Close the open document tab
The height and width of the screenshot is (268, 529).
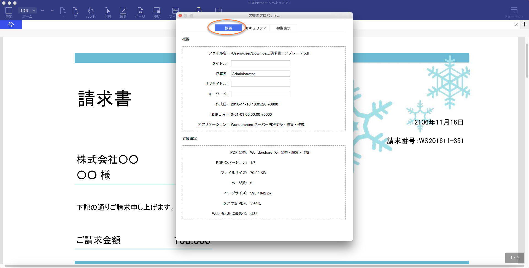(x=516, y=25)
